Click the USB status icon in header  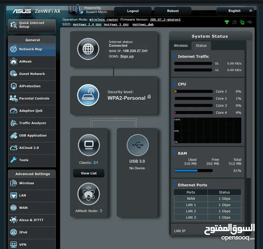tap(250, 22)
